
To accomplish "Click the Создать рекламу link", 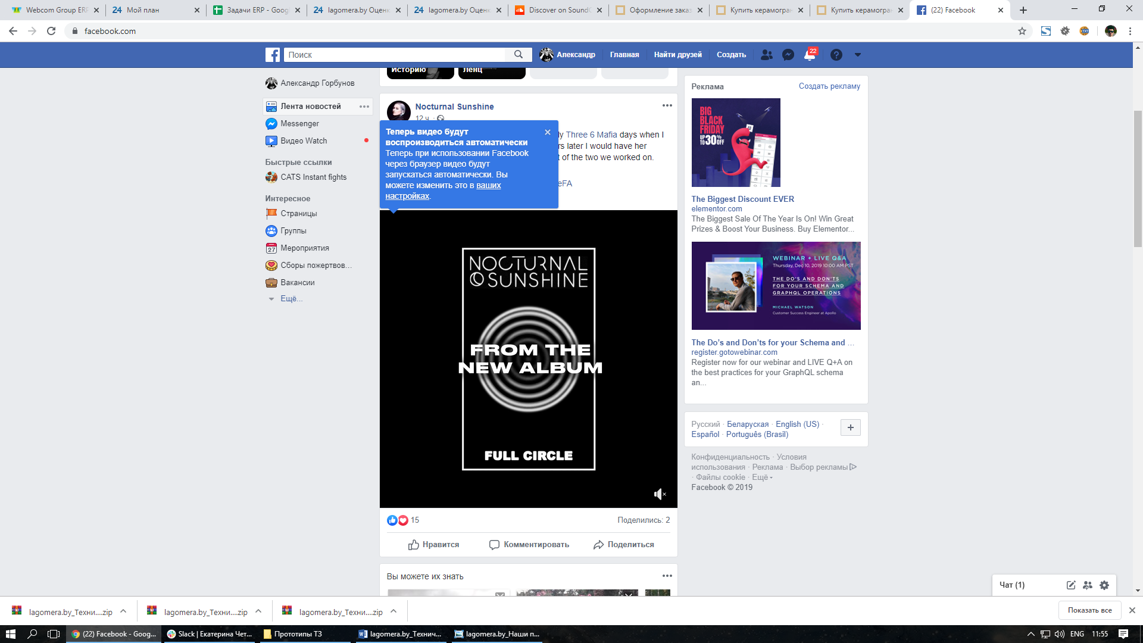I will (x=829, y=86).
